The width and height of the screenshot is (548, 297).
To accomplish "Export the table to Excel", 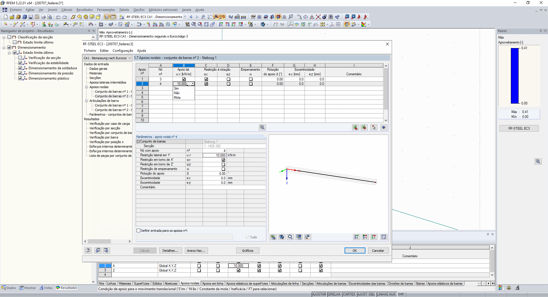I will click(355, 128).
